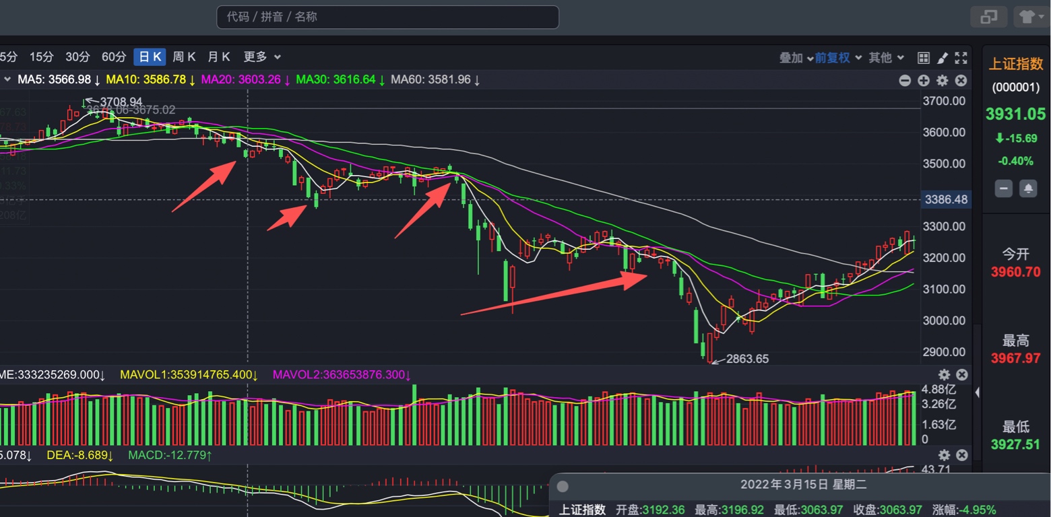Viewport: 1051px width, 517px height.
Task: Open the 其他 options menu
Action: [885, 58]
